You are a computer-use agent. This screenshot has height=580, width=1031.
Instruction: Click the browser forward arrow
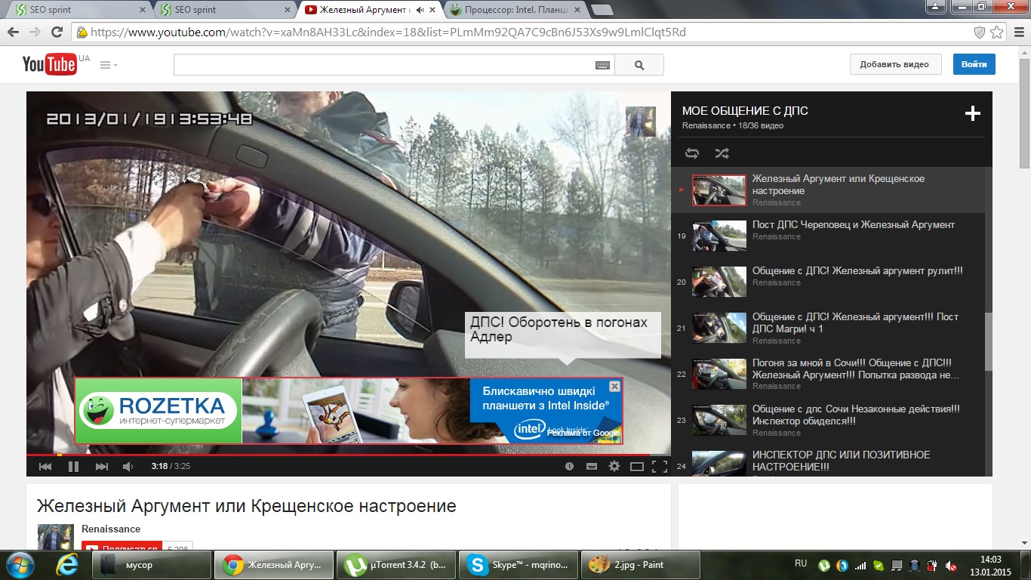[35, 32]
